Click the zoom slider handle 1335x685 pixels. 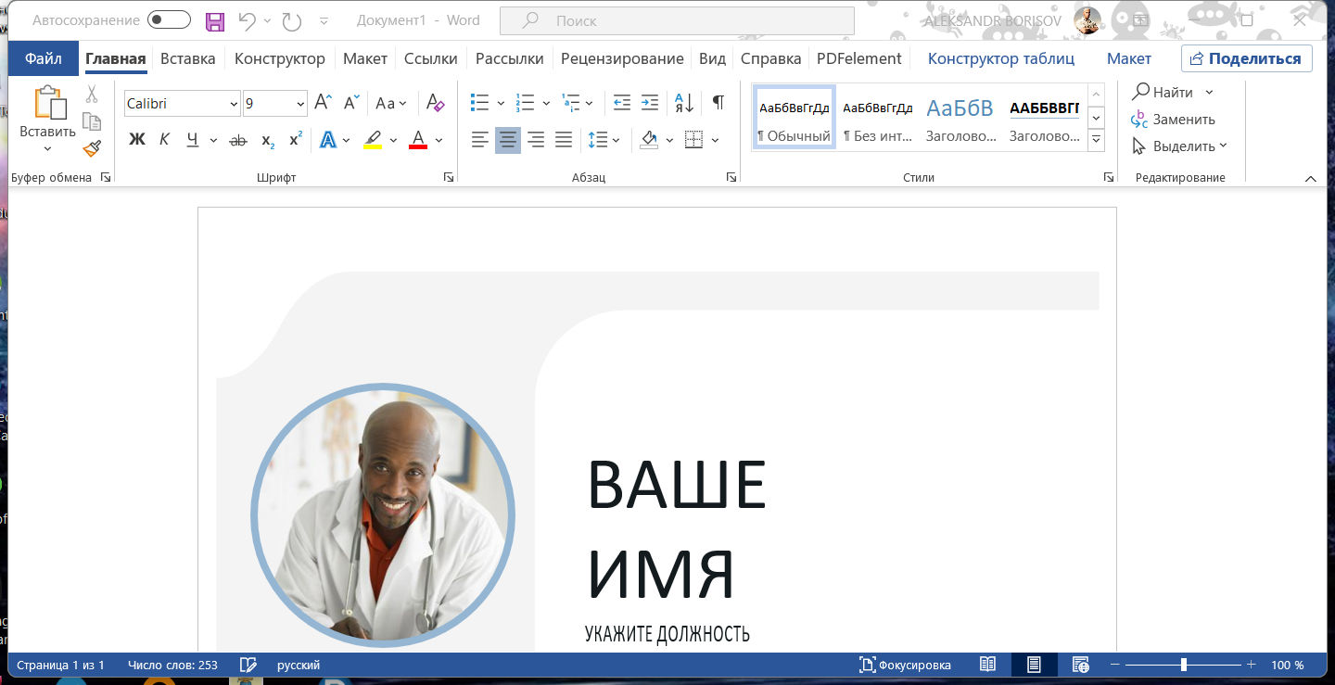coord(1184,665)
